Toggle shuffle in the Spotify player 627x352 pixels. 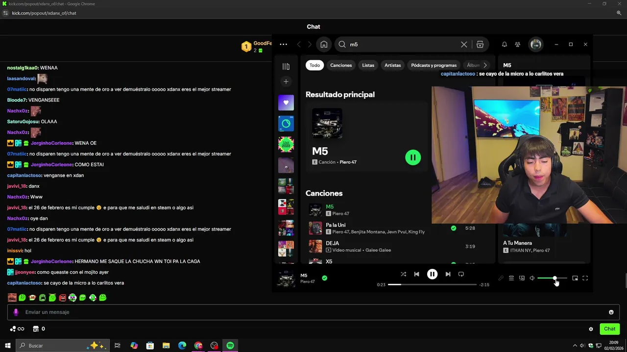[x=403, y=274]
